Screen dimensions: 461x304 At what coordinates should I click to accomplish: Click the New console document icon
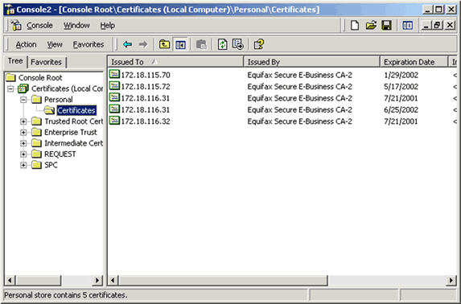coord(355,25)
